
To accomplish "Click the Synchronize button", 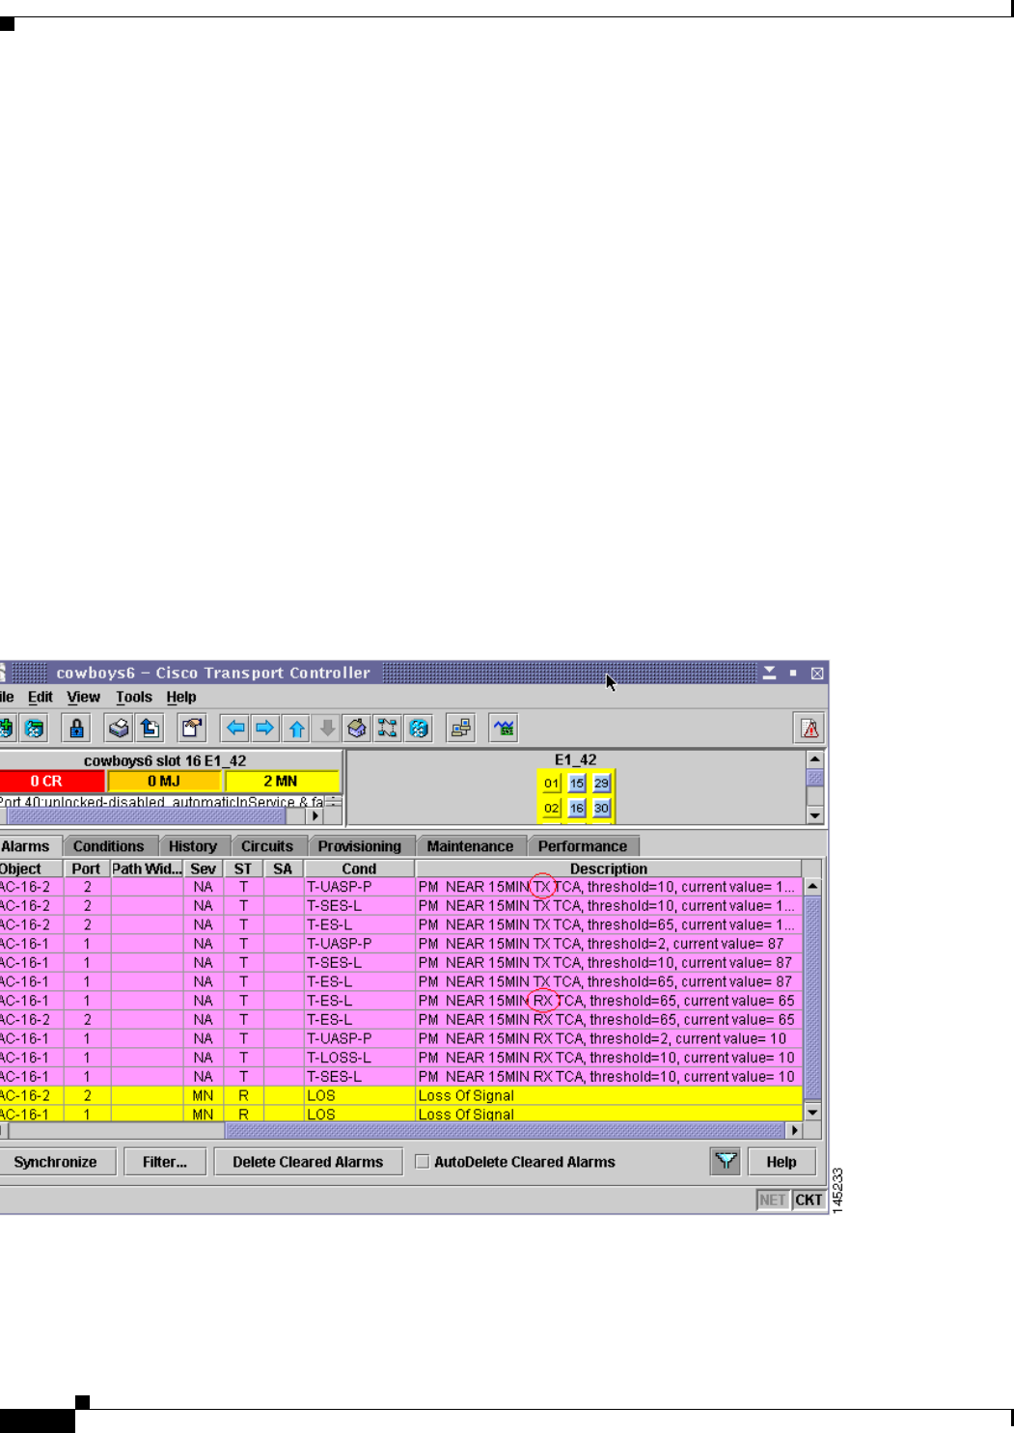I will (56, 1162).
